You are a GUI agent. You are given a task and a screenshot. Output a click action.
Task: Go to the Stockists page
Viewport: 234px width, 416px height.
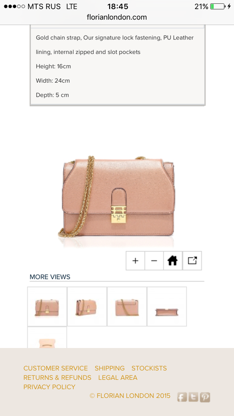click(x=149, y=368)
